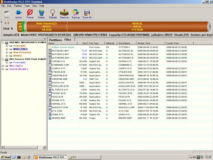
Task: Sort by the Size column header
Action: [x=82, y=43]
